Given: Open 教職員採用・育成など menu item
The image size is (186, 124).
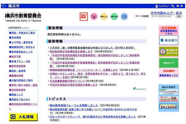Looking at the screenshot, I should [x=22, y=47].
